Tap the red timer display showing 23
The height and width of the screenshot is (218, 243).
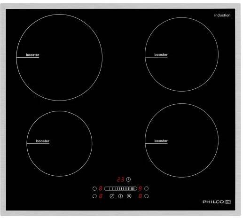(120, 179)
